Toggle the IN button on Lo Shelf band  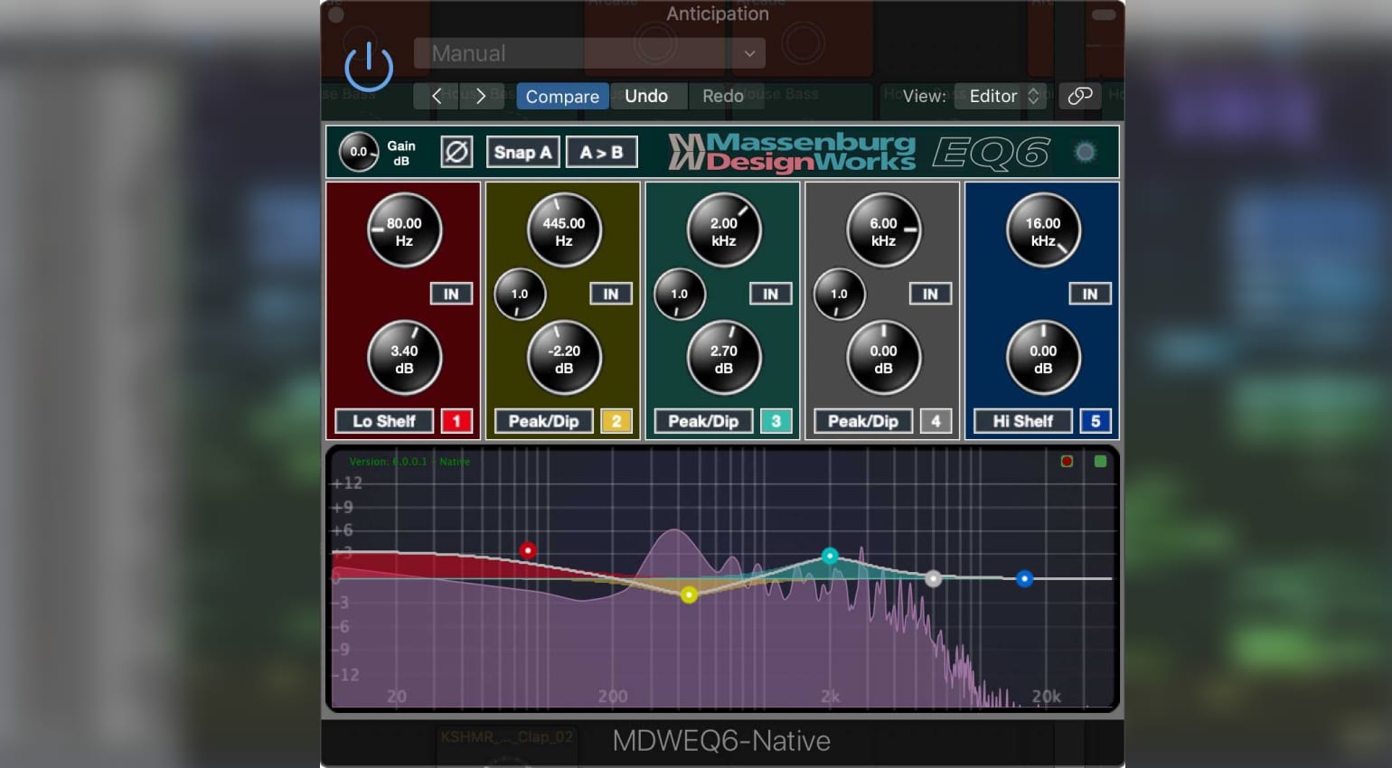pyautogui.click(x=451, y=294)
